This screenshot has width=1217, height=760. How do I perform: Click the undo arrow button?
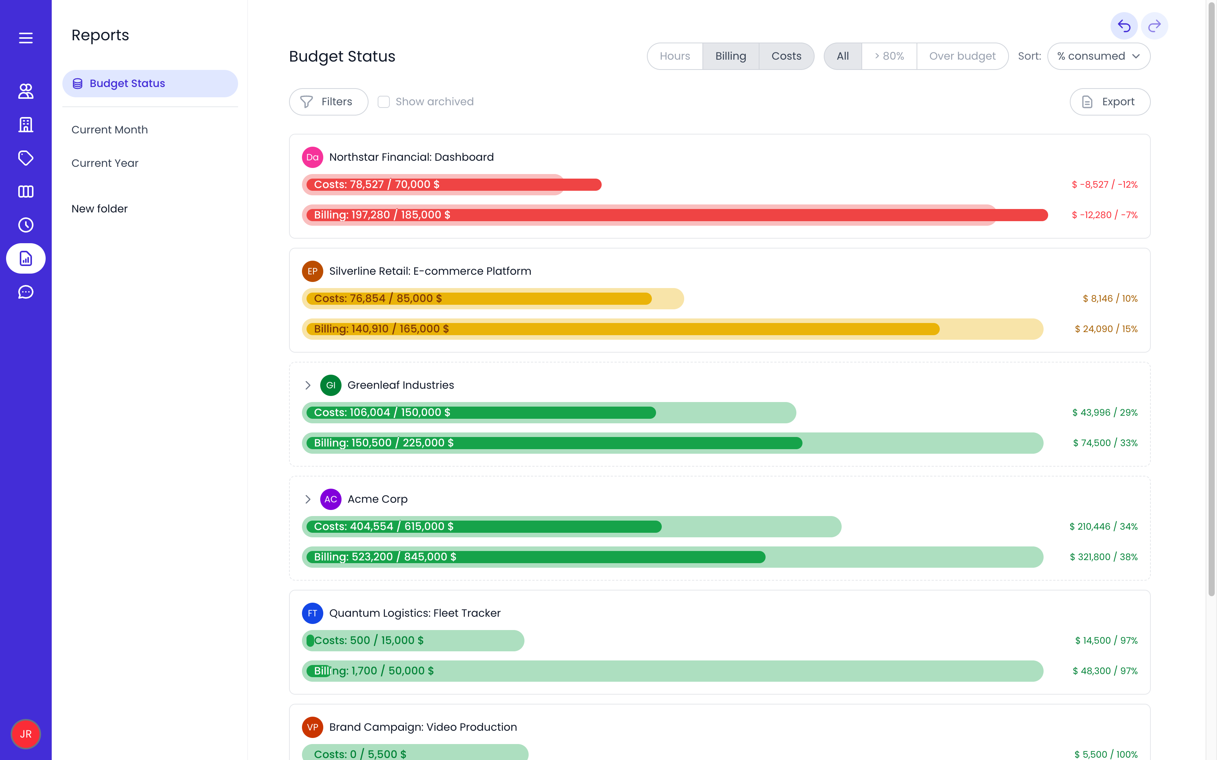[x=1124, y=25]
